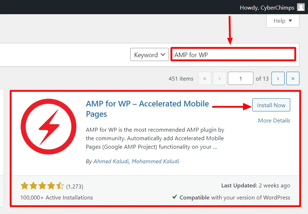Open author Mohammed Kaludi's link
The width and height of the screenshot is (308, 214).
point(155,161)
